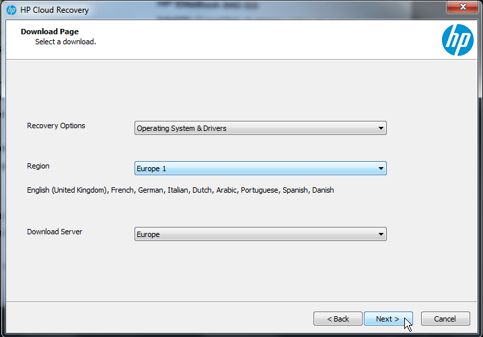Click the HP logo in the header

pyautogui.click(x=457, y=40)
